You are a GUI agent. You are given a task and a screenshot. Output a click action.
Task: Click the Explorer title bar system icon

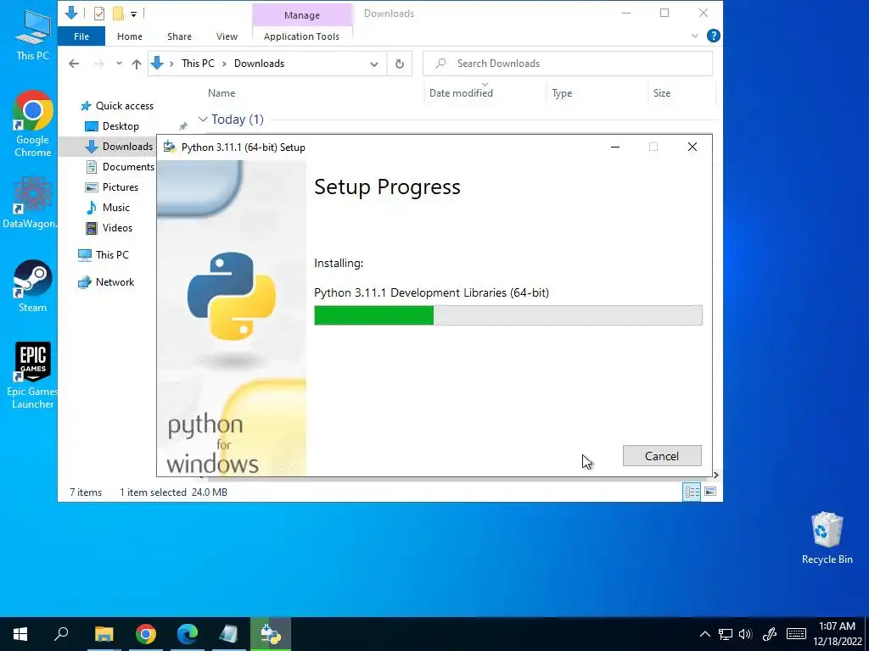(71, 13)
